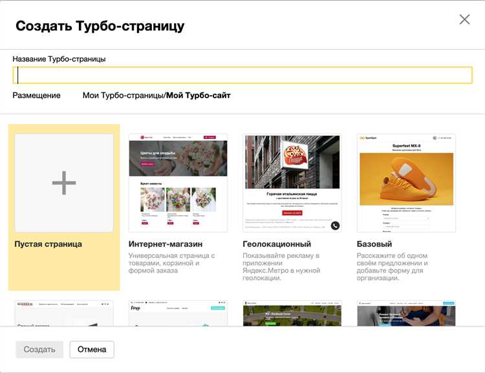Click the Интернет-магазин template title
The image size is (485, 373).
tap(166, 244)
